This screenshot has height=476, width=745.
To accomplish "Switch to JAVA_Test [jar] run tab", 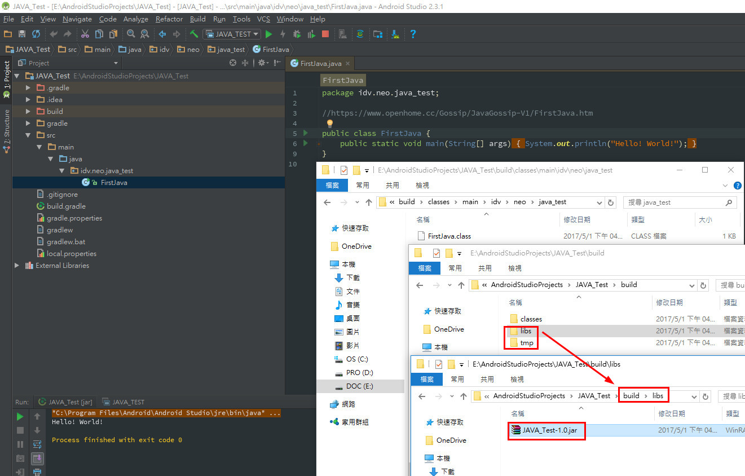I will point(65,402).
